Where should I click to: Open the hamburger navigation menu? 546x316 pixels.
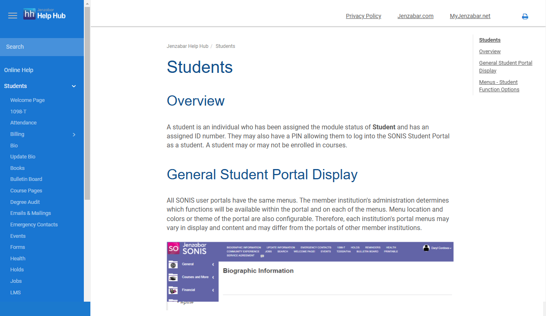[13, 16]
